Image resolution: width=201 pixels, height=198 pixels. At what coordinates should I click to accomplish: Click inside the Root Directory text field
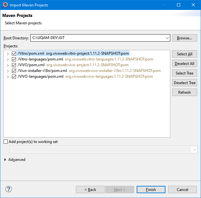[98, 38]
